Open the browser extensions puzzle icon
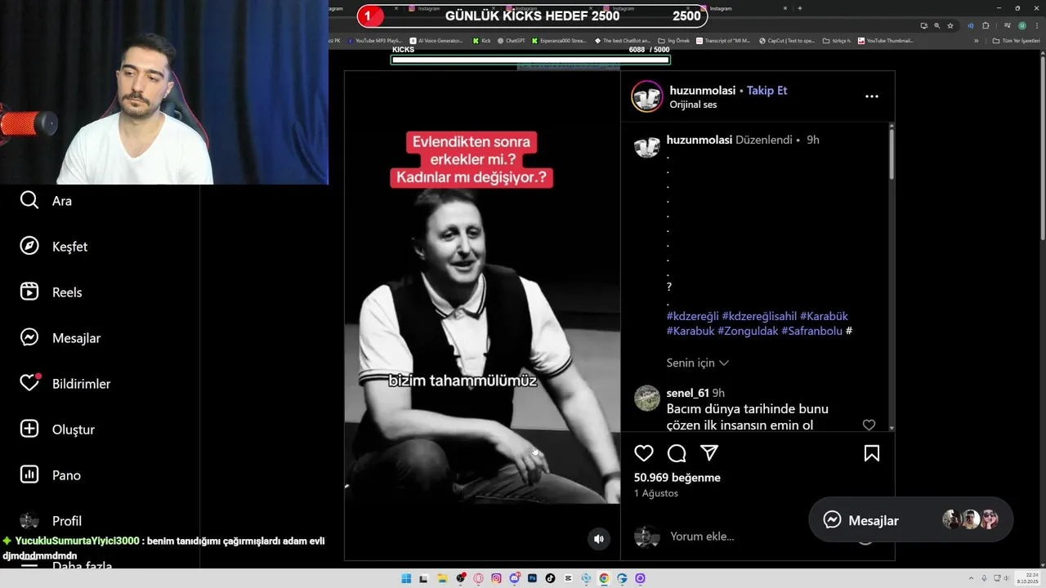The height and width of the screenshot is (588, 1046). [986, 25]
